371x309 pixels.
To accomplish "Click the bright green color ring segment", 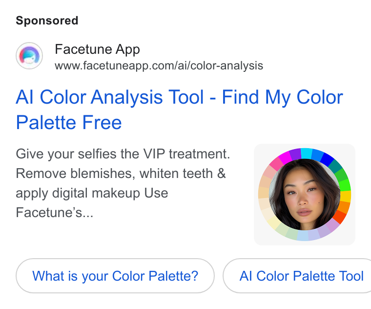I will coord(345,185).
